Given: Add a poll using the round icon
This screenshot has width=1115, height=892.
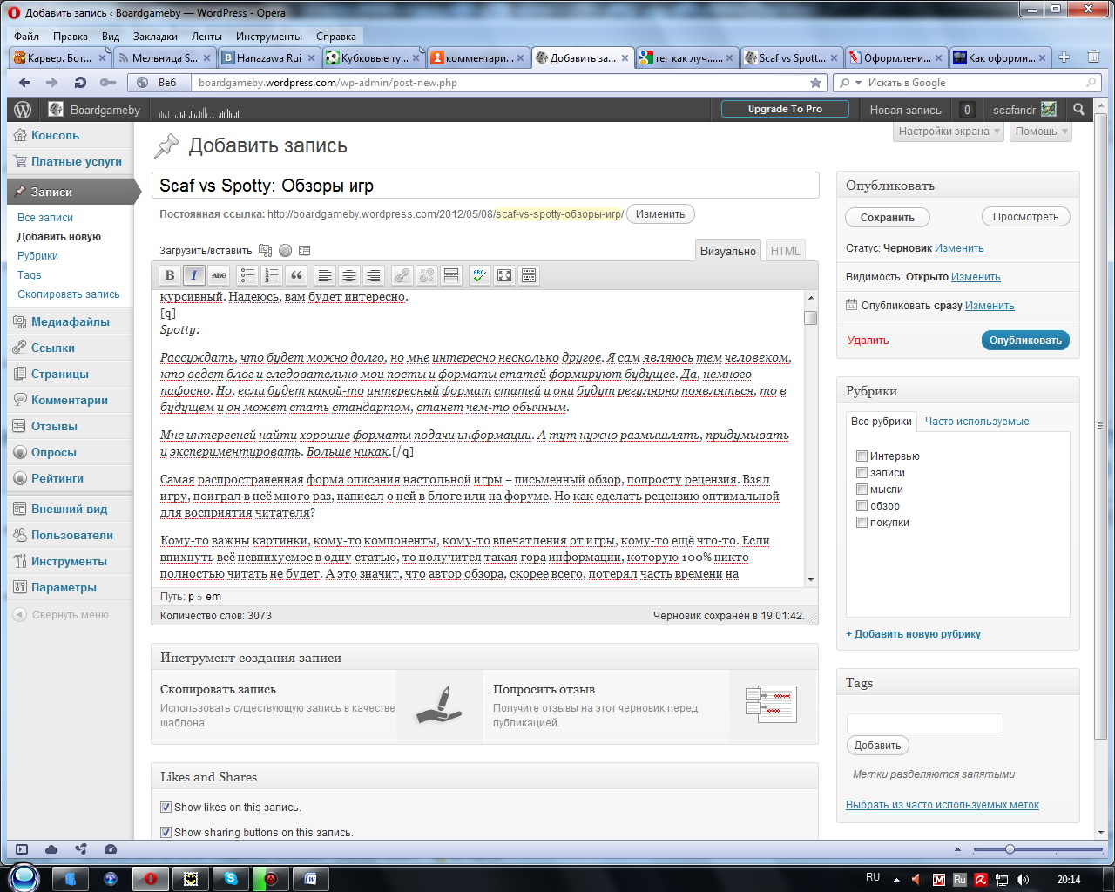Looking at the screenshot, I should pos(285,251).
